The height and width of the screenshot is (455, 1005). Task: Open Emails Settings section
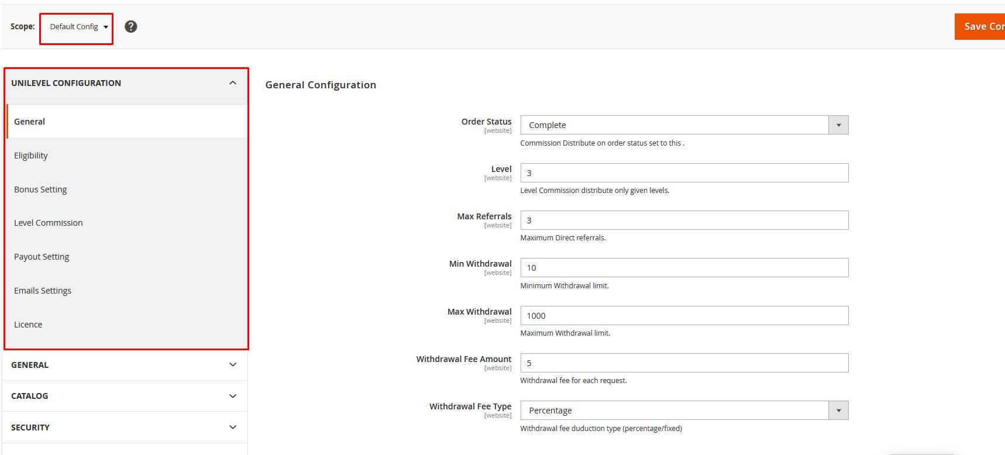(x=43, y=291)
